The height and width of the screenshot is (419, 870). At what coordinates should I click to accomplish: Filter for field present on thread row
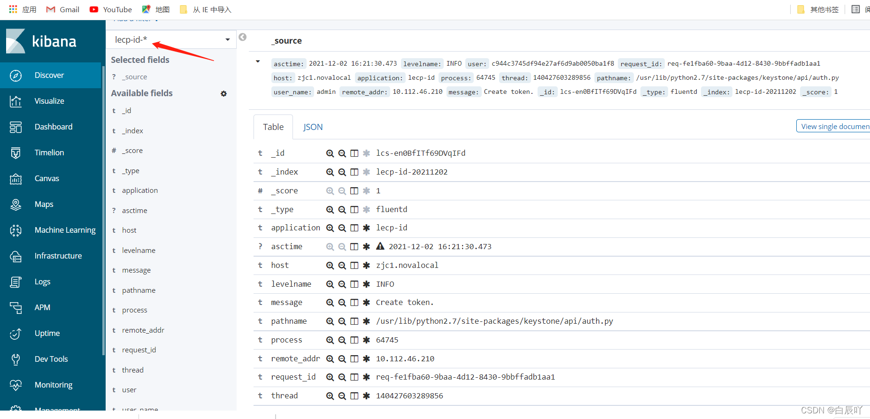367,396
